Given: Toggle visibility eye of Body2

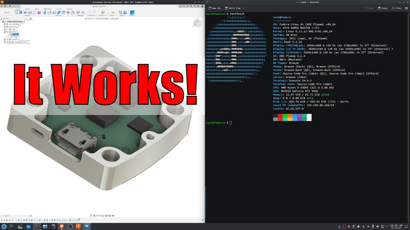Looking at the screenshot, I should [x=9, y=34].
